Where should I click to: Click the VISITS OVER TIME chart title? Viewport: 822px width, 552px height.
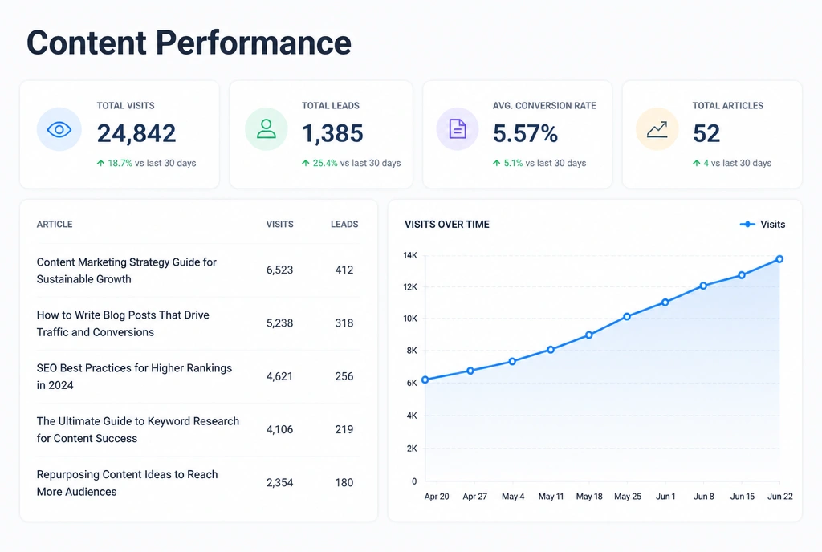tap(446, 224)
